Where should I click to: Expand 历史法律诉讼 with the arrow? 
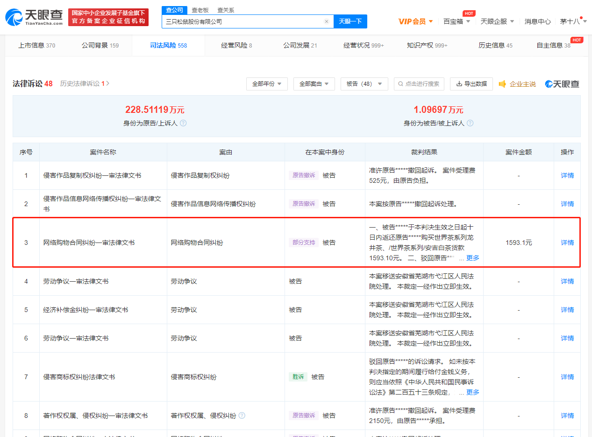[108, 84]
